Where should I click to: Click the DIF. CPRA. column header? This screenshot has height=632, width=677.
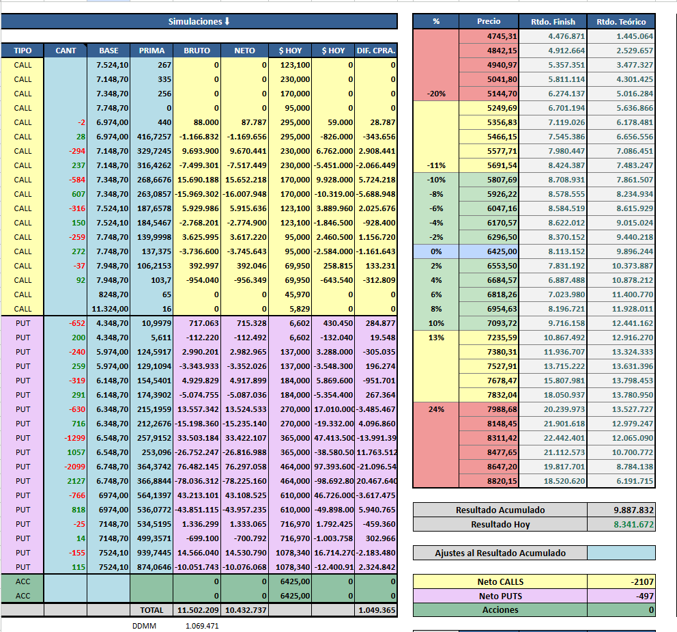376,51
